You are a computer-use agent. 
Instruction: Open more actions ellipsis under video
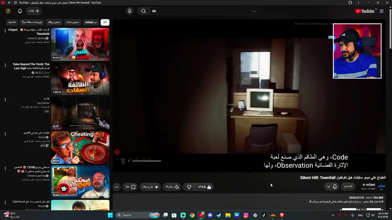tap(117, 187)
